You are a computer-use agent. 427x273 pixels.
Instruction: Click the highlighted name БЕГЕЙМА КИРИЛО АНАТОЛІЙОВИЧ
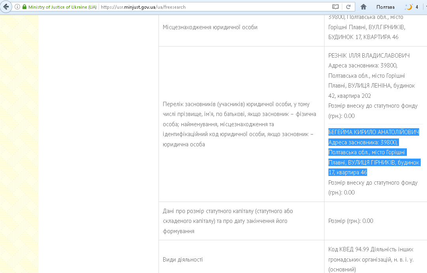(373, 132)
